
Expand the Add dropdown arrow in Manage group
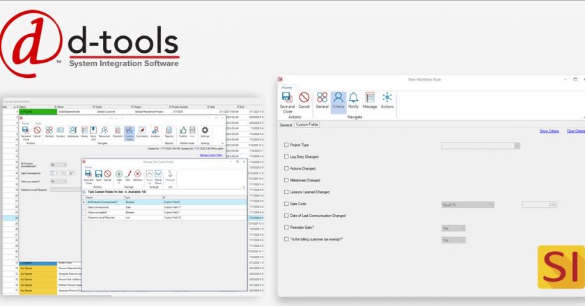click(x=119, y=183)
